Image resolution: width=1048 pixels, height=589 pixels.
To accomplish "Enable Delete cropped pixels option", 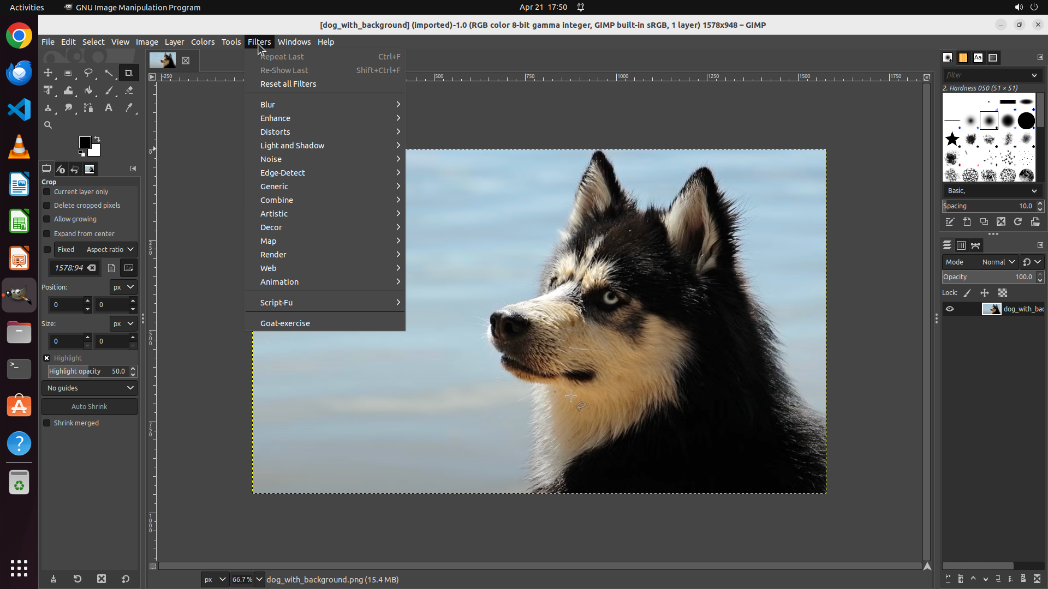I will point(47,206).
